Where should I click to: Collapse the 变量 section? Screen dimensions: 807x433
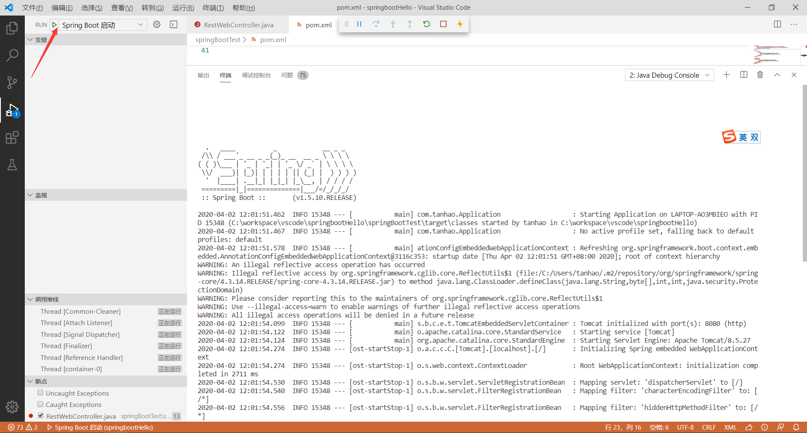click(x=105, y=39)
